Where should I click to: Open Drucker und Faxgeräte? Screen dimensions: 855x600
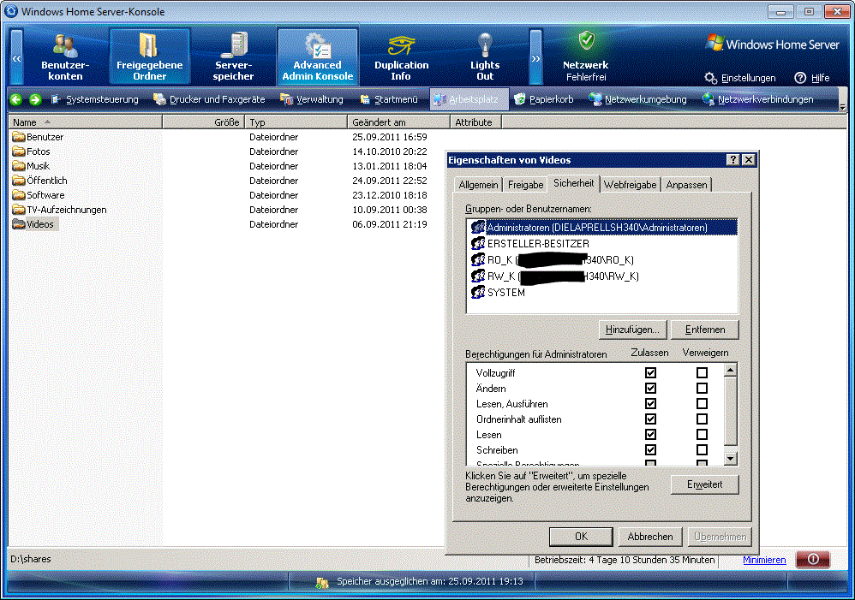coord(209,99)
